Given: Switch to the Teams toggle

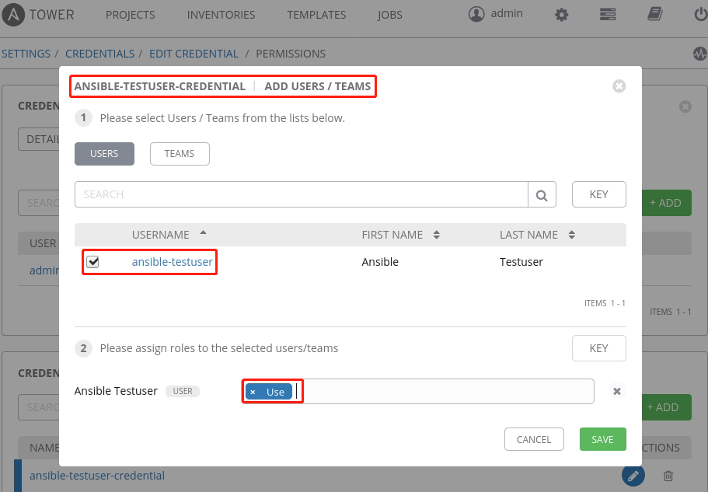Looking at the screenshot, I should 179,154.
